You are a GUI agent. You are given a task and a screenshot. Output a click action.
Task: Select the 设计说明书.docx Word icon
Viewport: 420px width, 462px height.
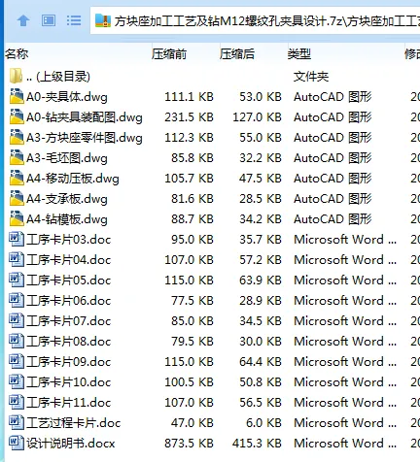pos(17,443)
